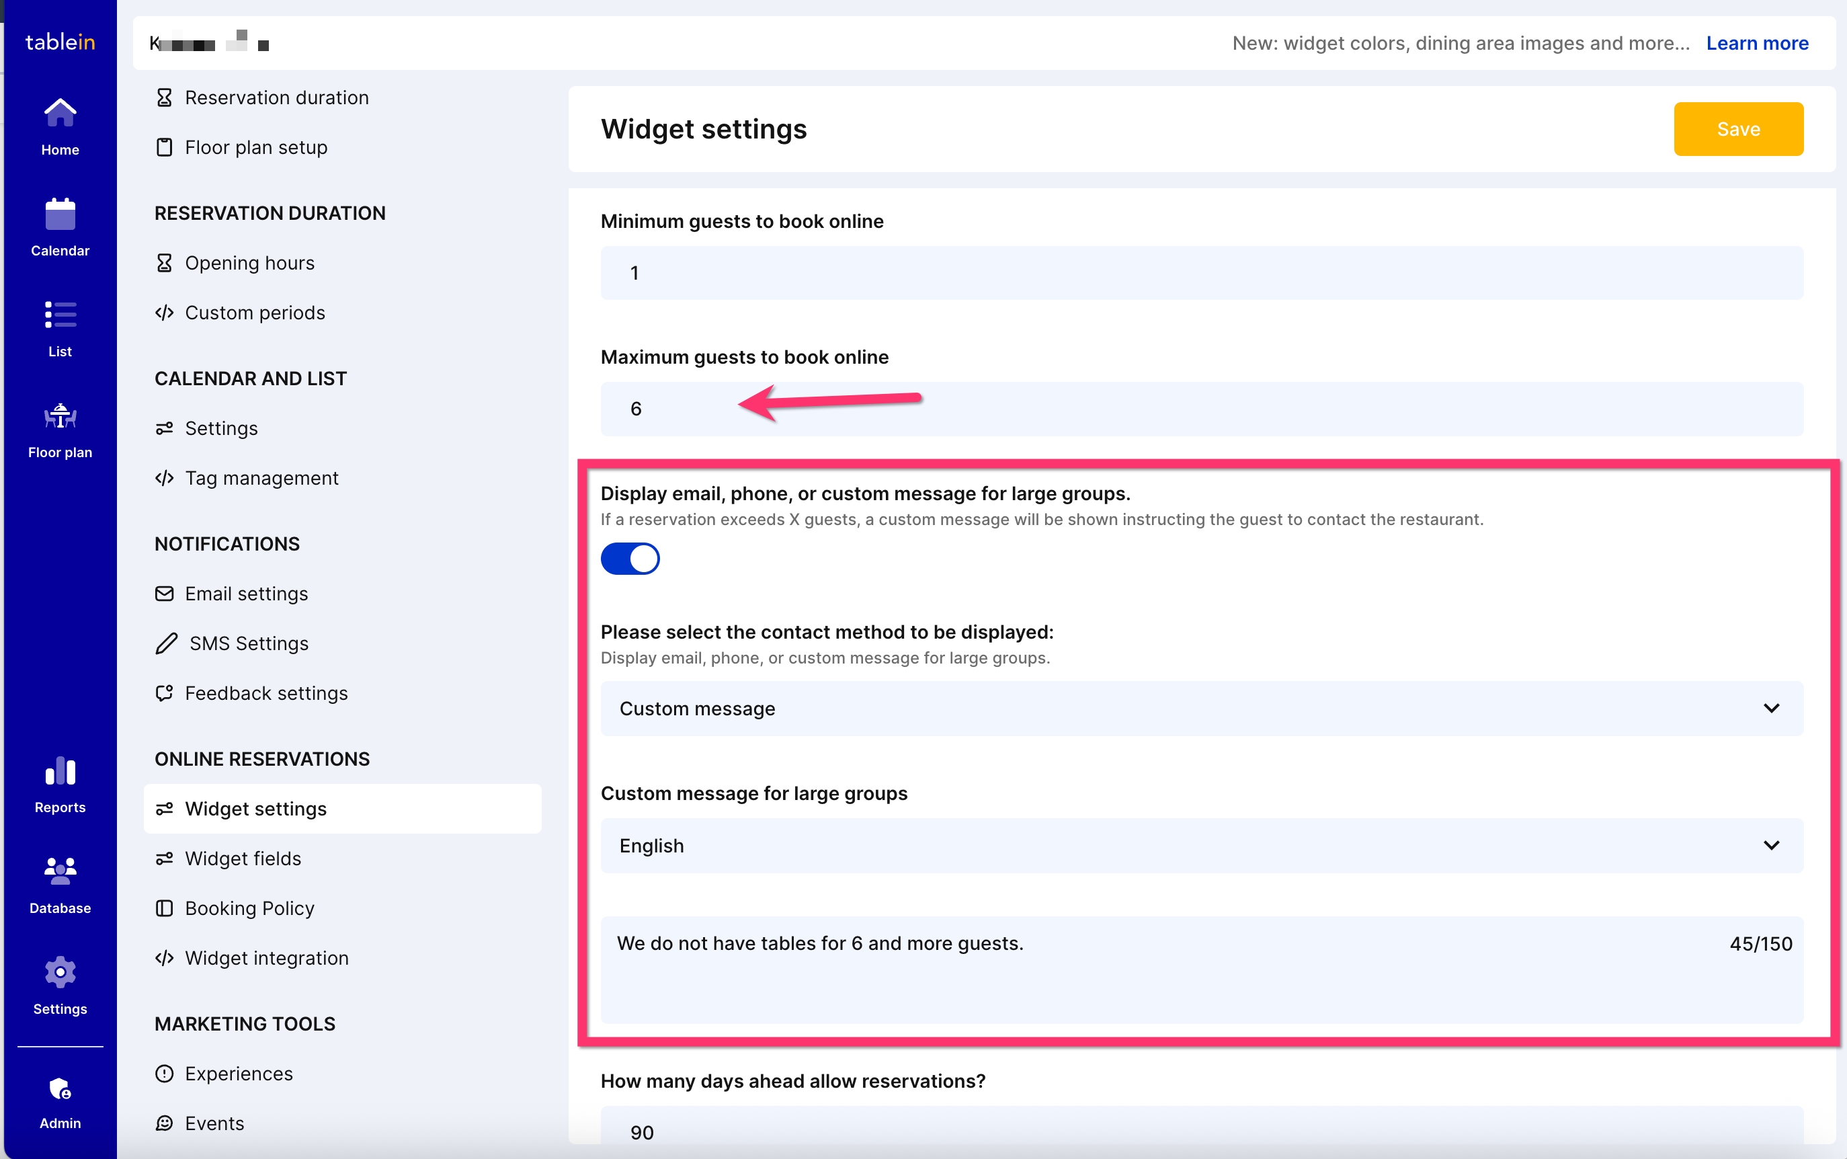Screen dimensions: 1847x1159
Task: Click the hourglass icon beside Opening hours
Action: tap(164, 263)
